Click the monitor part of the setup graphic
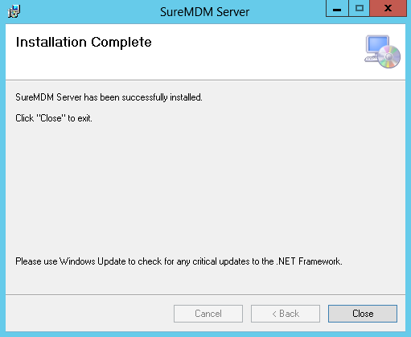411x337 pixels. click(377, 44)
